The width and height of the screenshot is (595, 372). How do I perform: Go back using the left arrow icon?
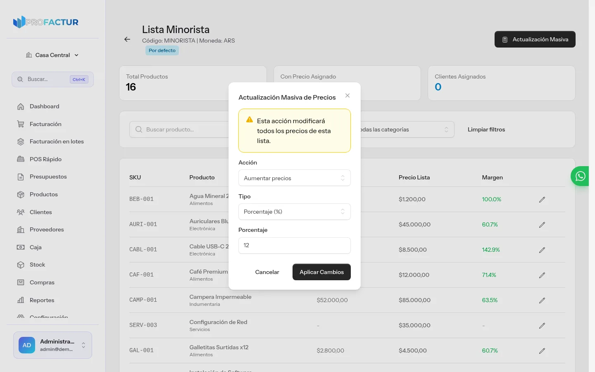coord(127,39)
